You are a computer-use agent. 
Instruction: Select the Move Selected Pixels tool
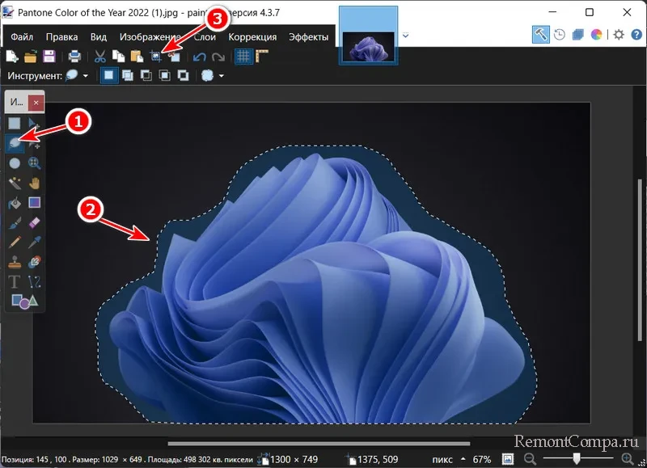[34, 123]
